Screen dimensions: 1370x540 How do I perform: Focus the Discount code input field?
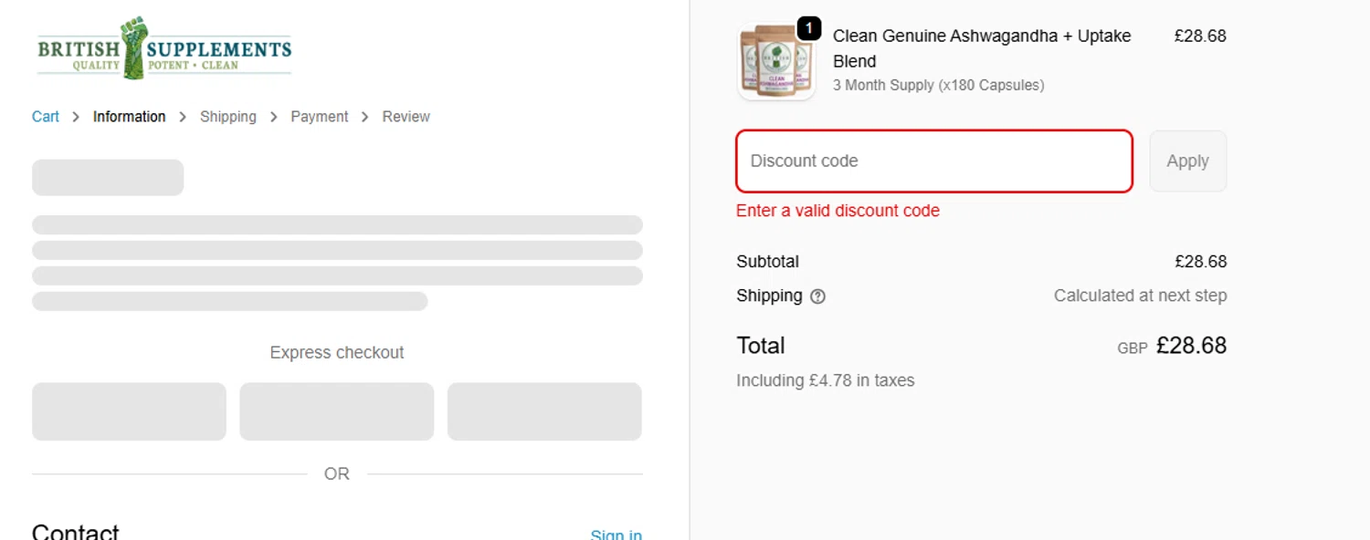tap(933, 161)
